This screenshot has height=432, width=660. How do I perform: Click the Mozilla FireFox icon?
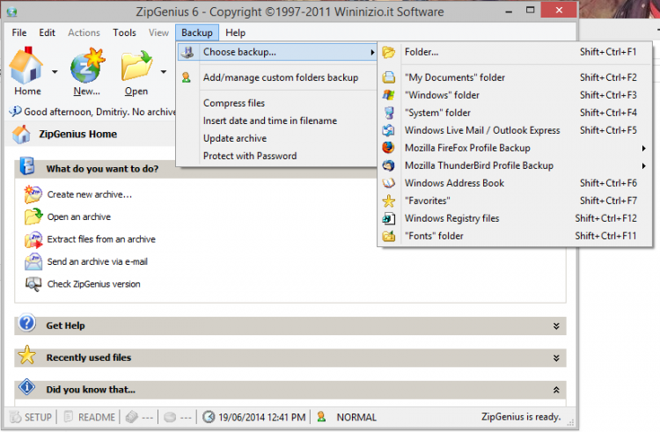(x=388, y=148)
